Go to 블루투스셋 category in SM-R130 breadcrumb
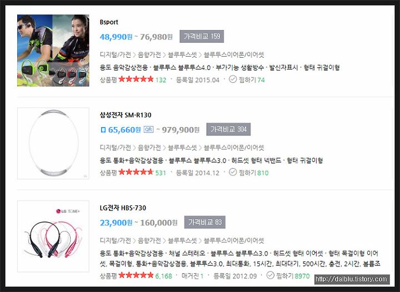 click(x=182, y=148)
